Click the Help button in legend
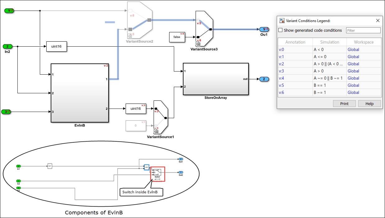 tap(369, 104)
